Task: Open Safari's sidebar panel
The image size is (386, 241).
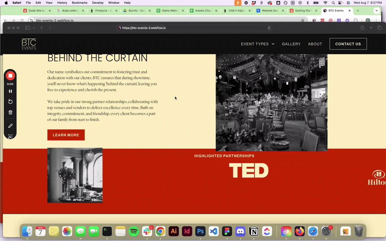Action: coord(27,28)
